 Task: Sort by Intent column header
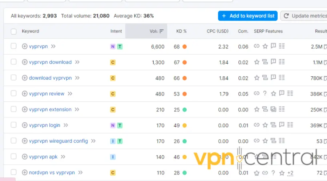[116, 31]
